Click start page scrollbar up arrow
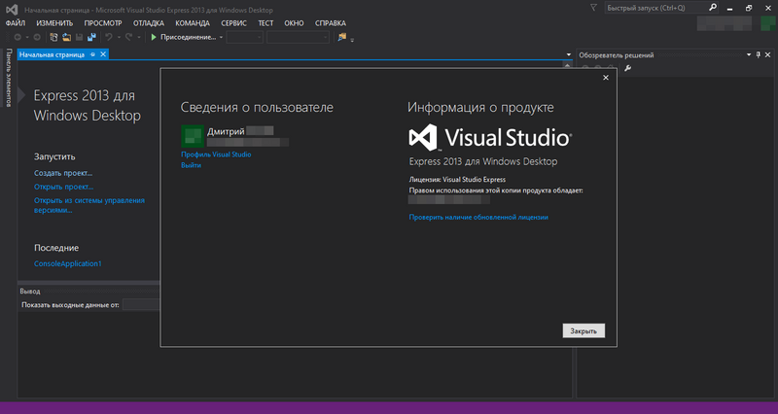 coord(568,65)
